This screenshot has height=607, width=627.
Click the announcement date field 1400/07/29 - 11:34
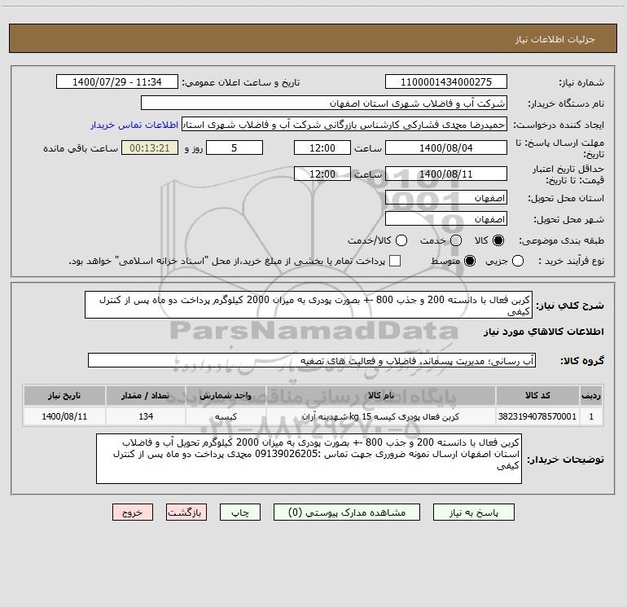(117, 81)
